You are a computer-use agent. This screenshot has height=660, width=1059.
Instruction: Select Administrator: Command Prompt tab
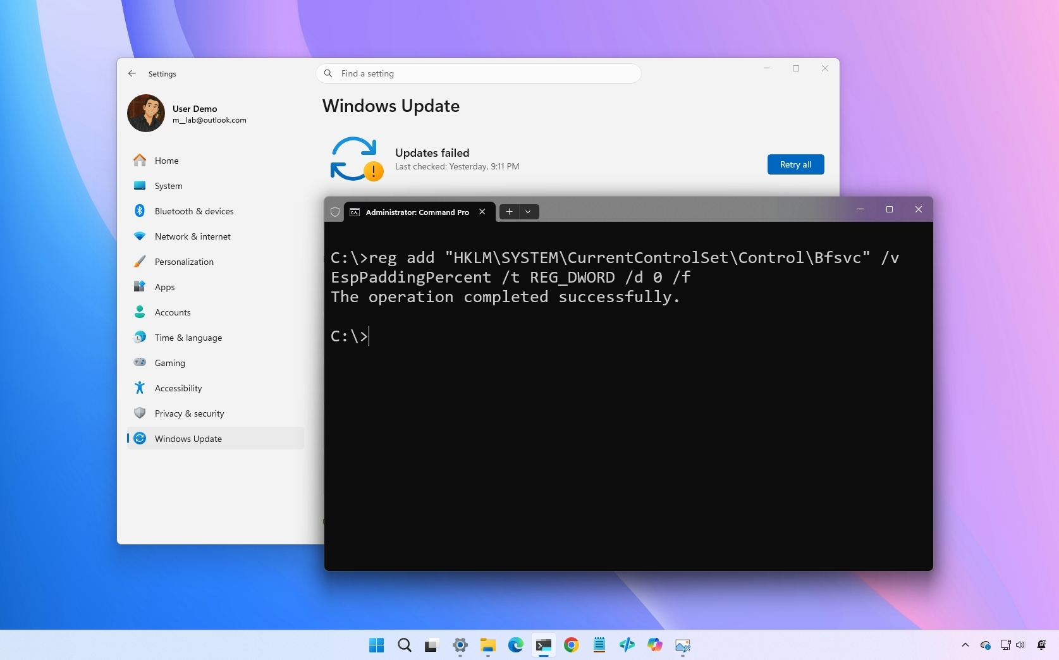pos(419,212)
